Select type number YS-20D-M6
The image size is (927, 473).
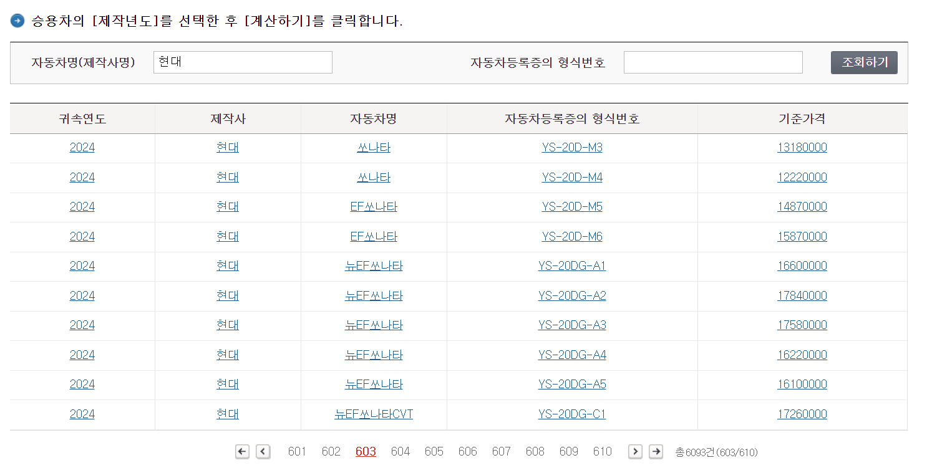point(572,237)
